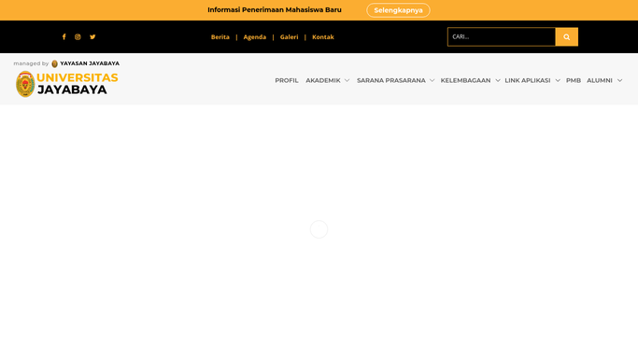Click the Selengkapnya button
Screen dimensions: 638x358
(398, 10)
